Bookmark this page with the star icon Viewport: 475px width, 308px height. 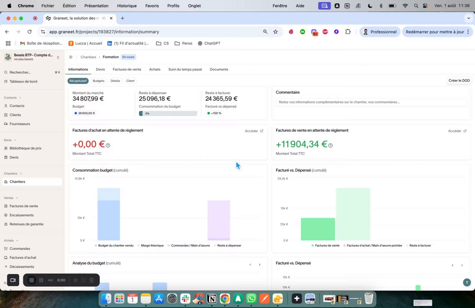coord(275,32)
